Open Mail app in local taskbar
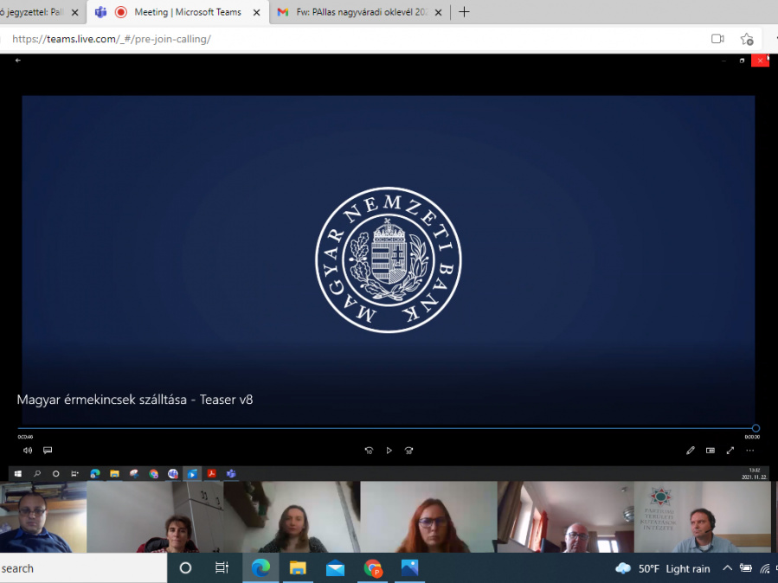Viewport: 778px width, 583px height. (335, 568)
